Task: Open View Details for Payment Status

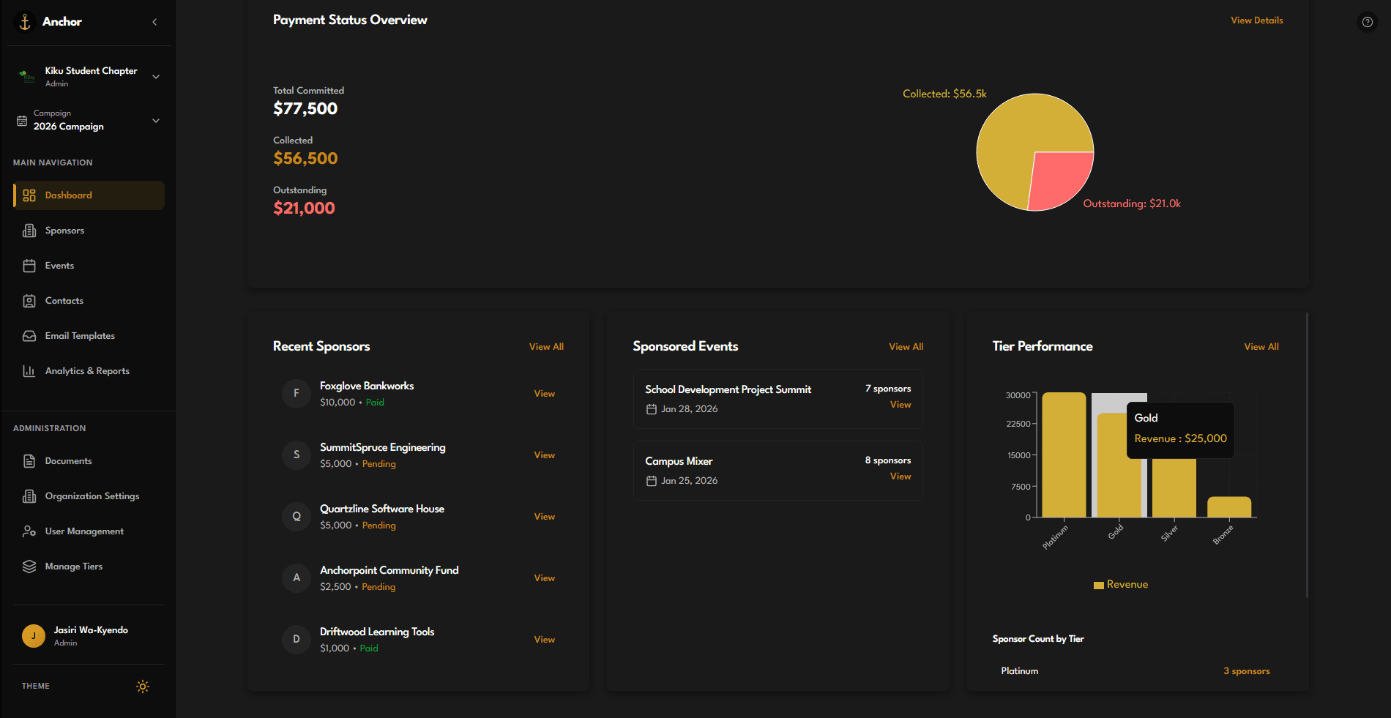Action: coord(1256,20)
